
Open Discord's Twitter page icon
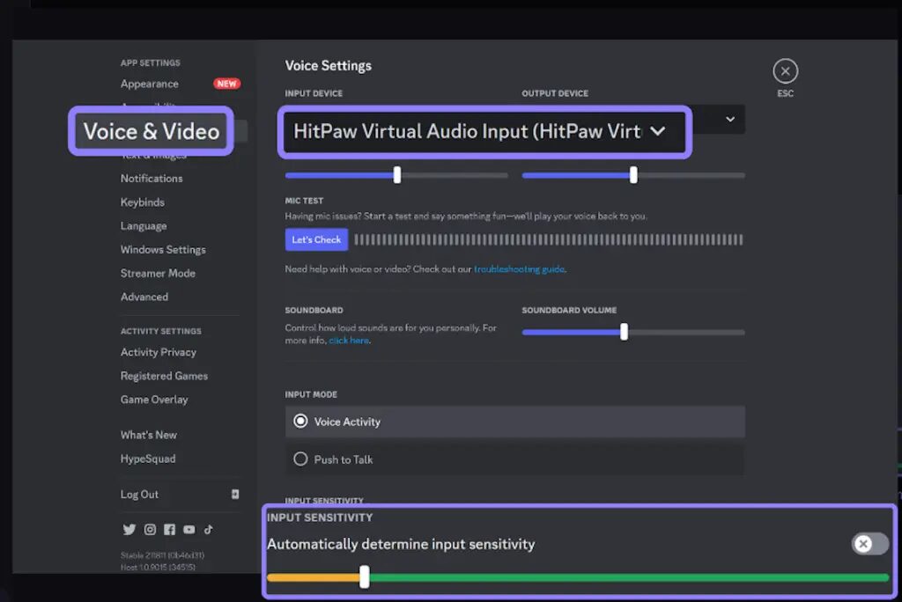(x=129, y=530)
